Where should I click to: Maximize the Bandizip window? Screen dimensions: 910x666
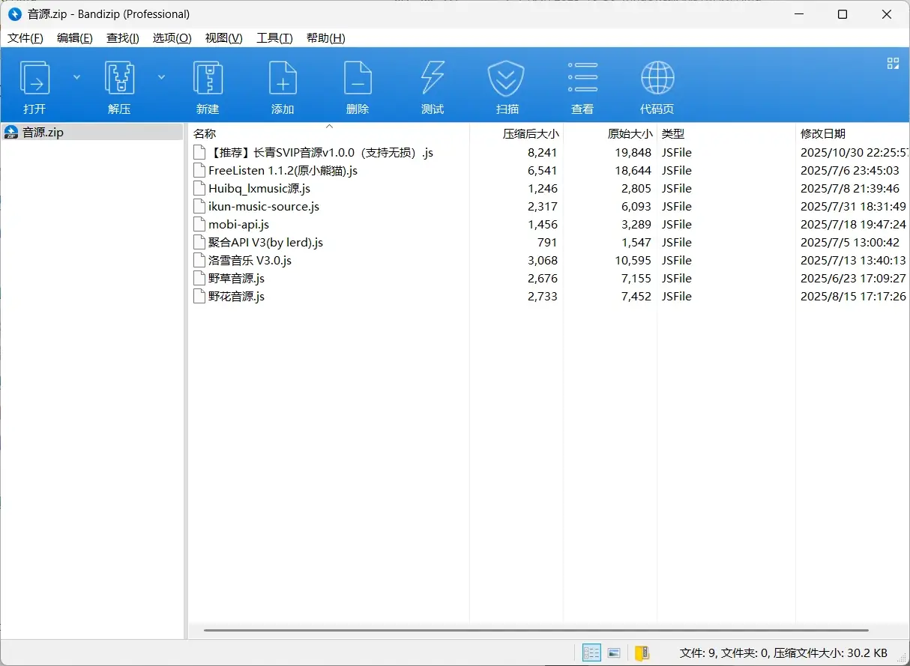pos(843,14)
